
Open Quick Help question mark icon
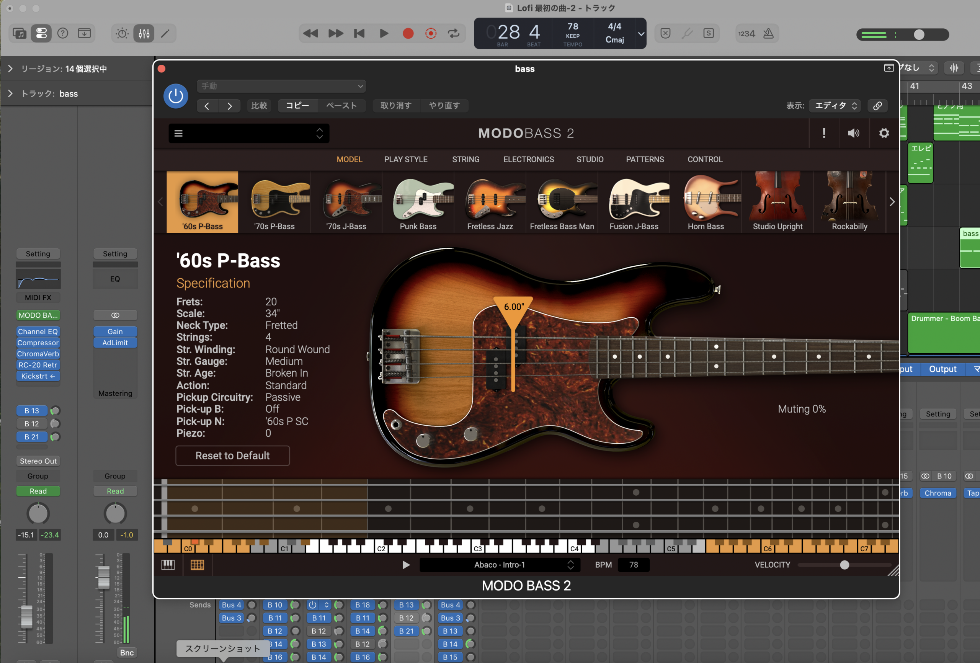[63, 33]
